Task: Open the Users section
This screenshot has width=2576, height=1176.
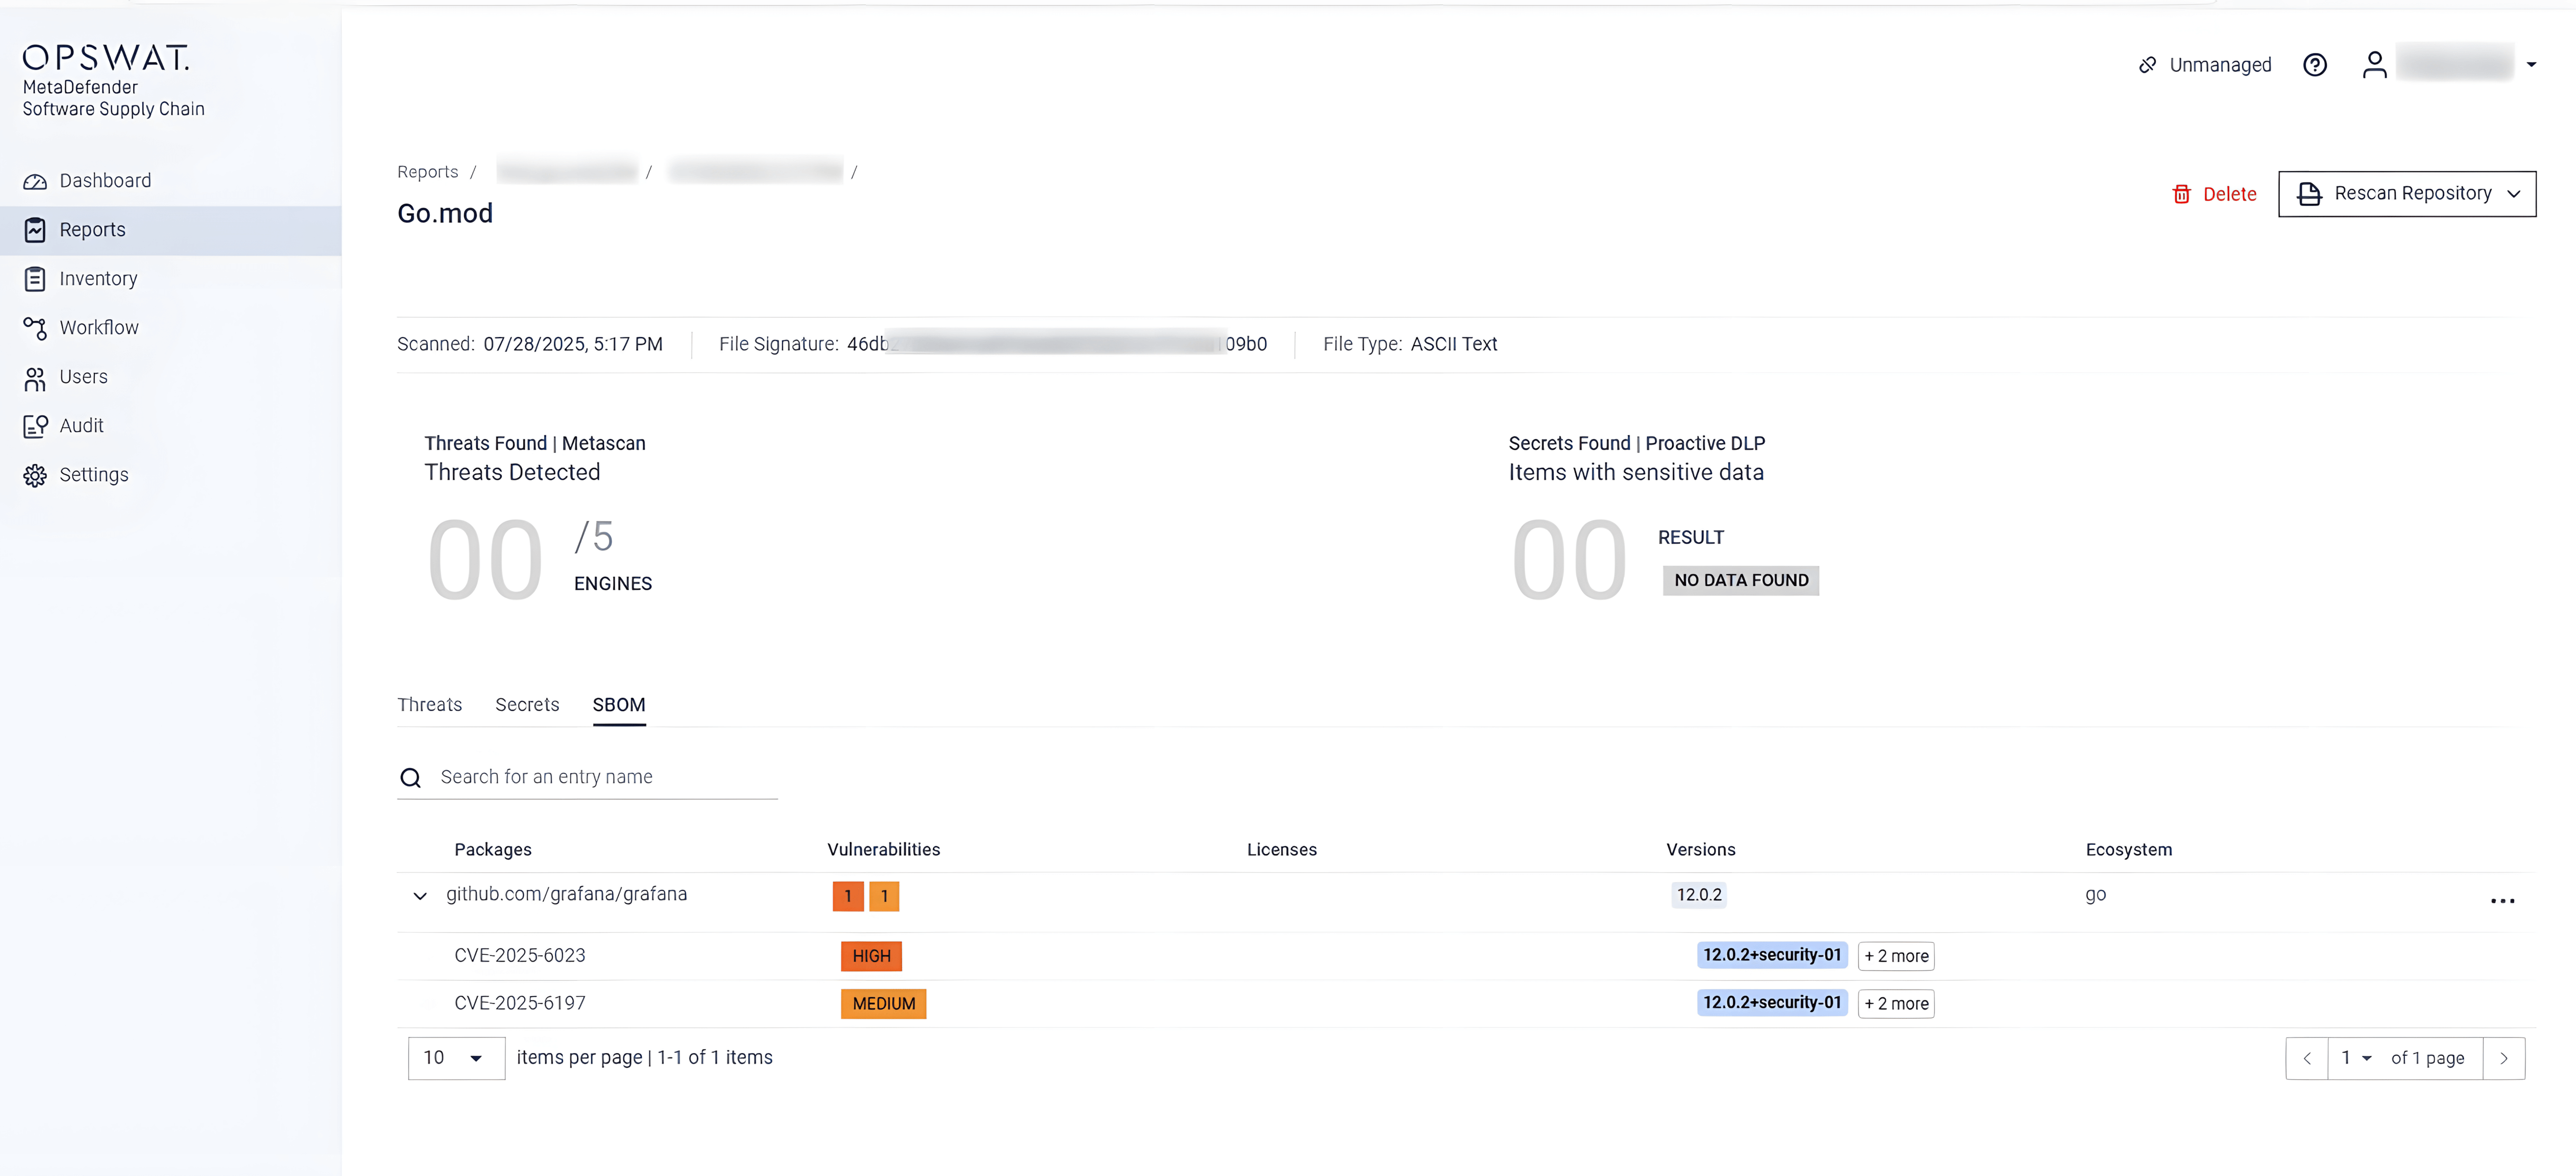Action: point(83,377)
